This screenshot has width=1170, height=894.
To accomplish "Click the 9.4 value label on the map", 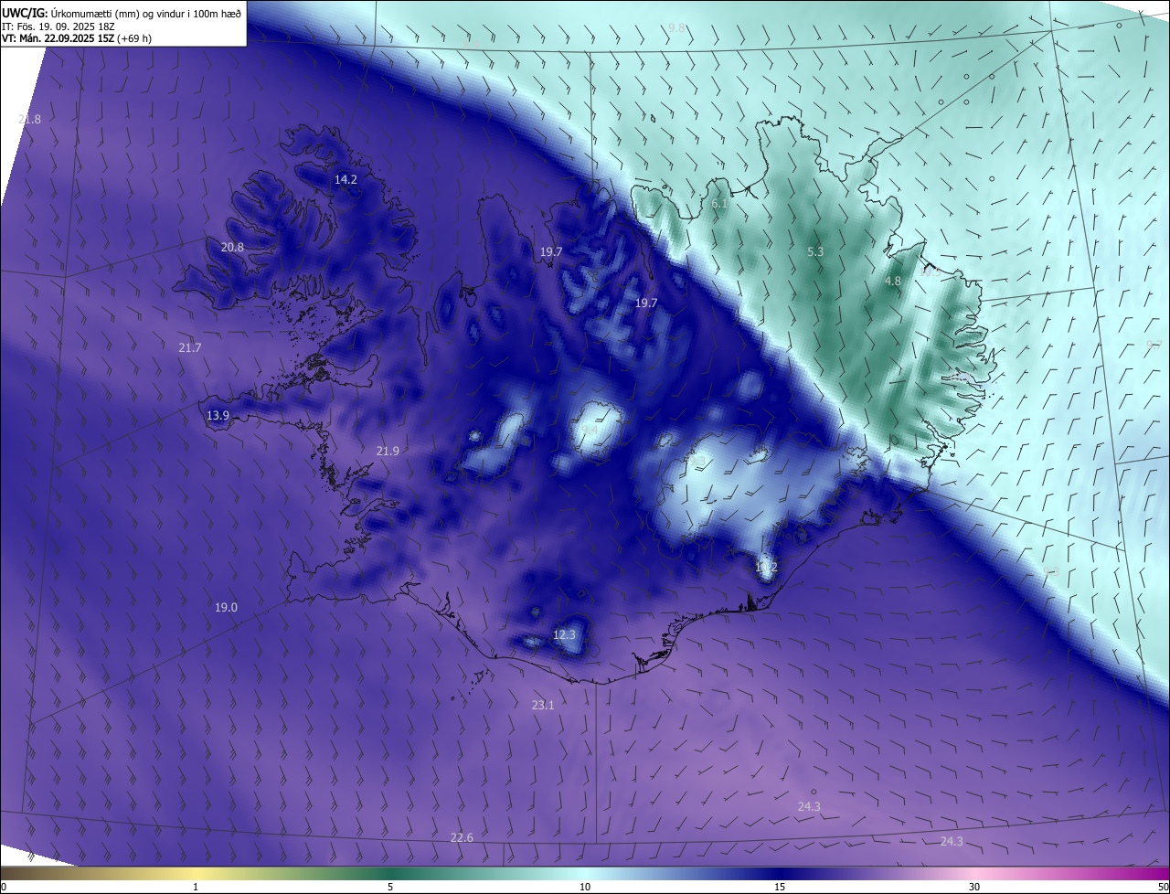I will pos(590,430).
